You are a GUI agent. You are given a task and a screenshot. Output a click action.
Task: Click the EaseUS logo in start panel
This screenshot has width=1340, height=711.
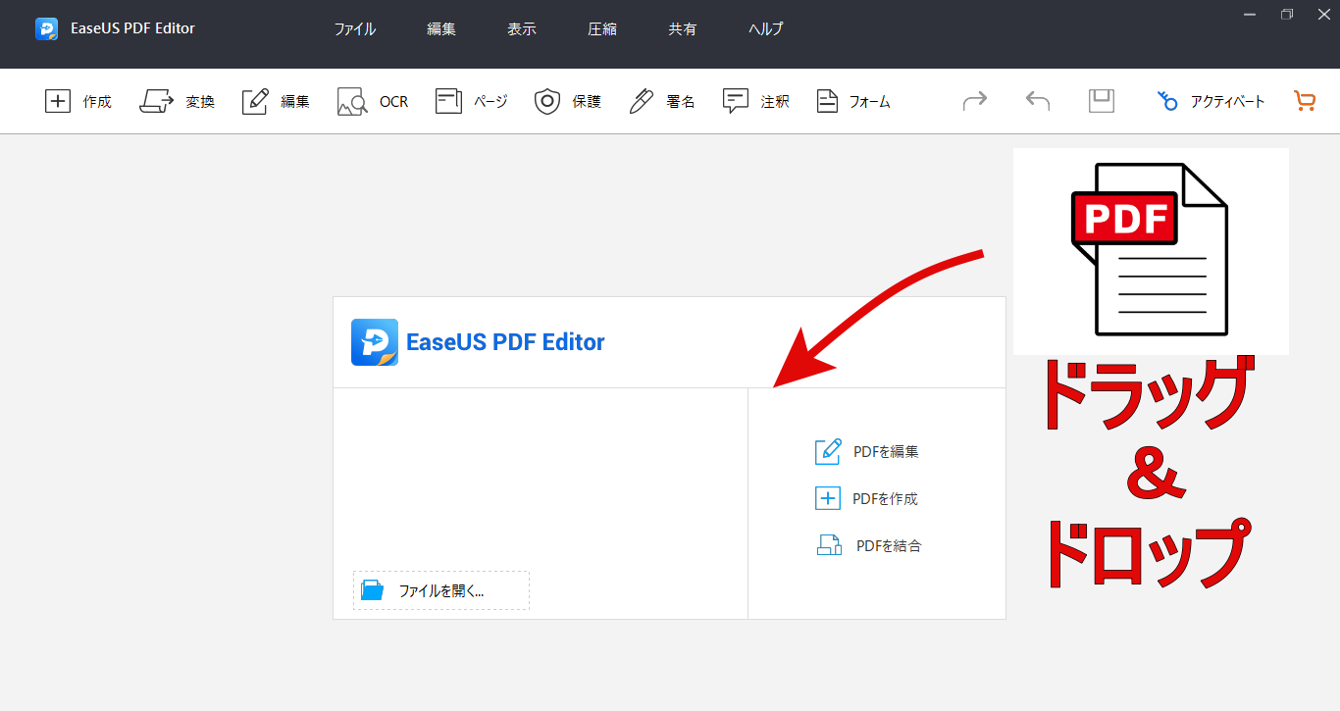pos(375,342)
